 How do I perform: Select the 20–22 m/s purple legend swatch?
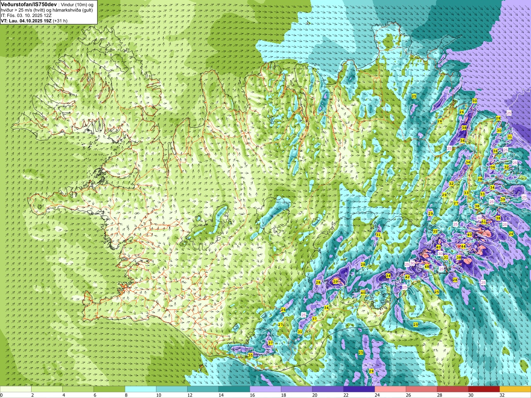[328, 389]
